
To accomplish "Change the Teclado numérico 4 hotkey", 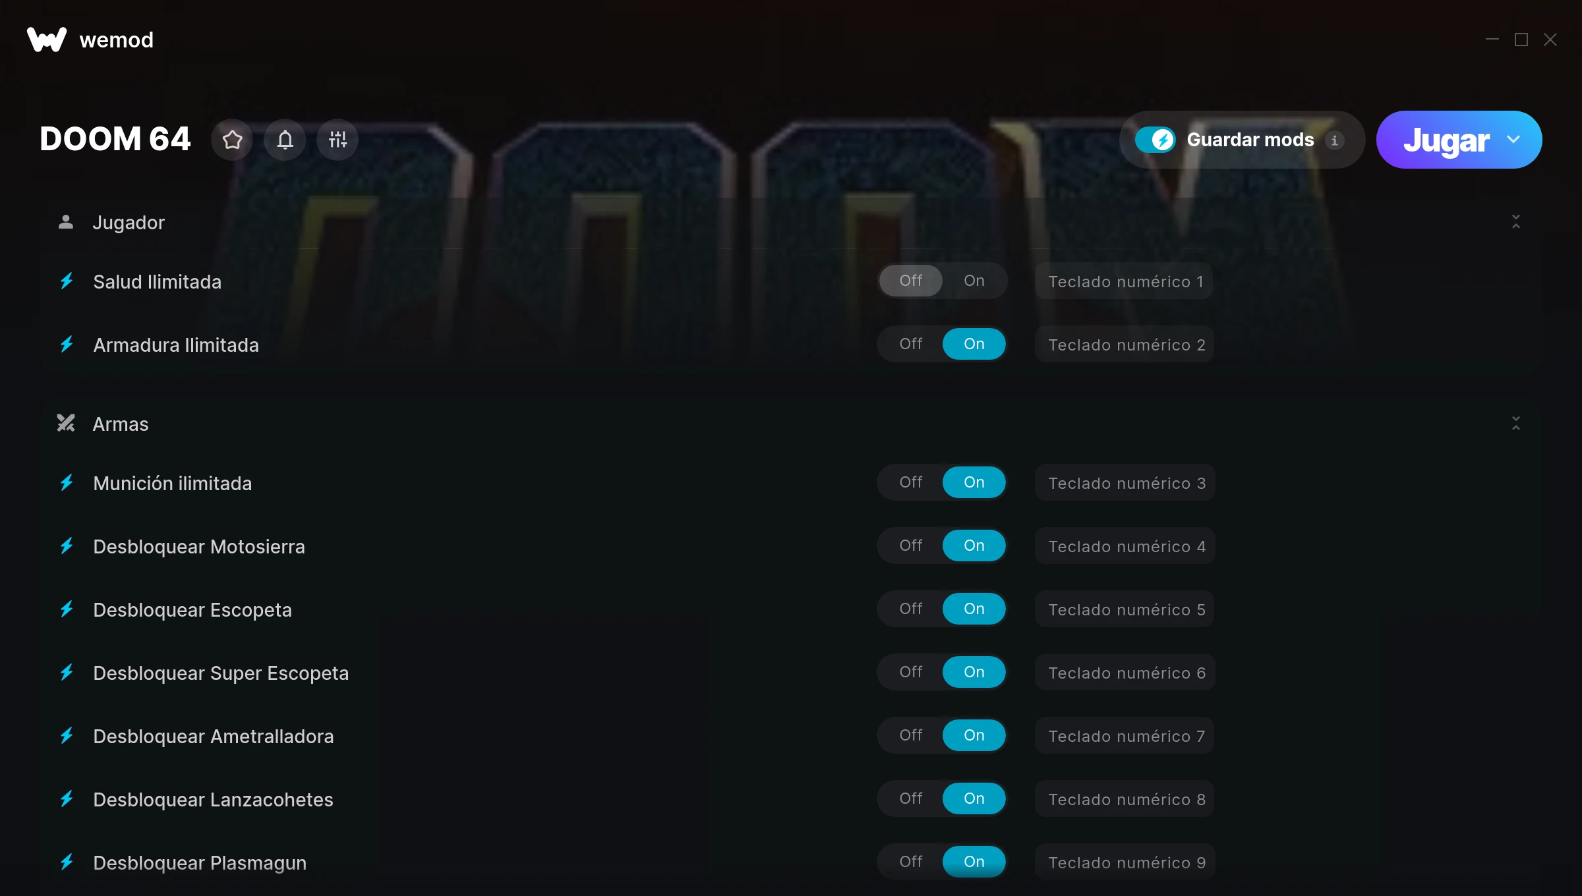I will pos(1125,546).
